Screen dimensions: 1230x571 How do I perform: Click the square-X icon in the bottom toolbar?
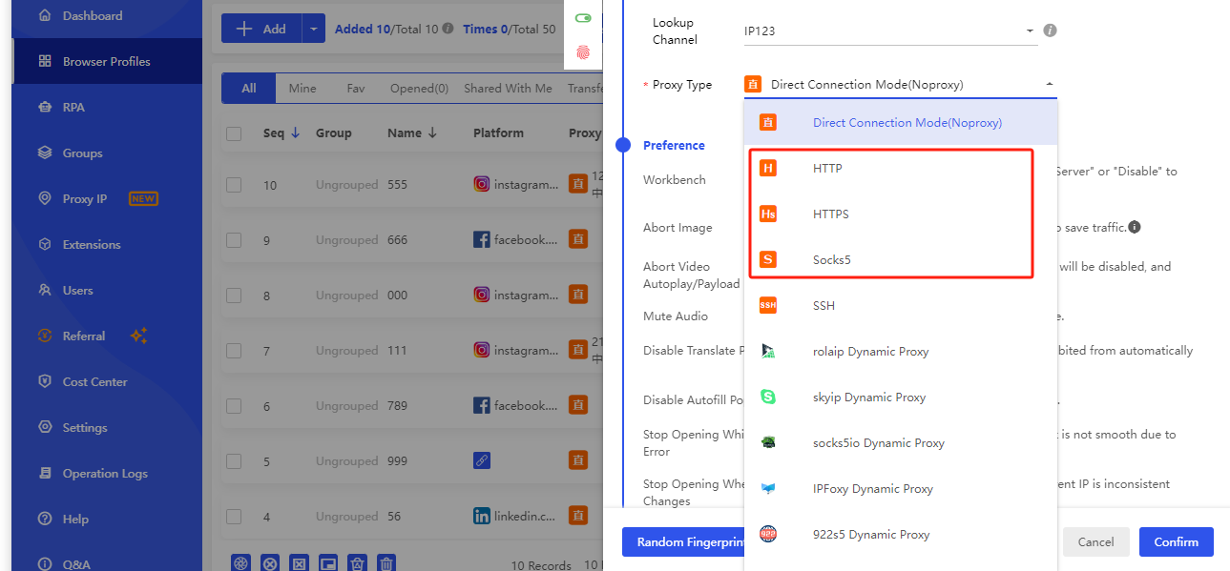pyautogui.click(x=299, y=563)
